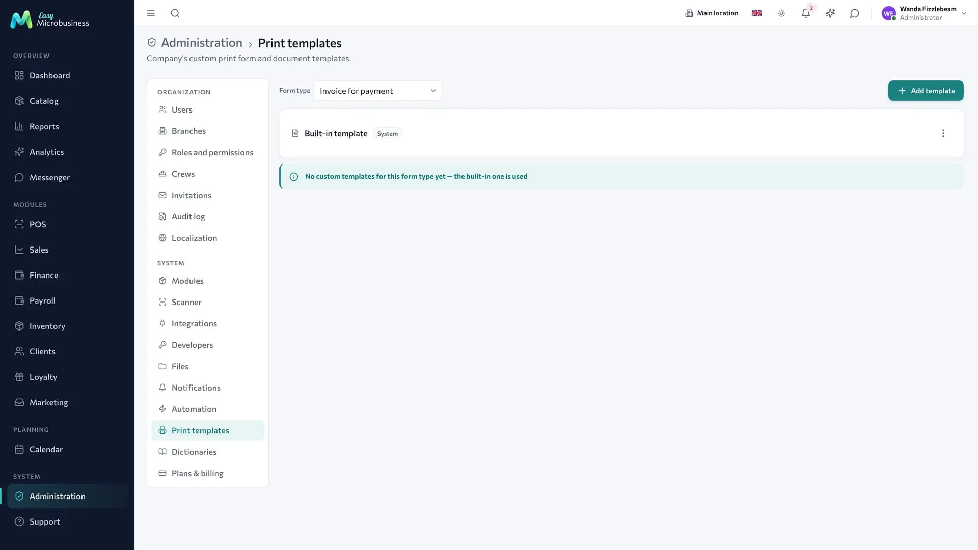This screenshot has width=978, height=550.
Task: Click the Easy Microbusiness logo
Action: 50,19
